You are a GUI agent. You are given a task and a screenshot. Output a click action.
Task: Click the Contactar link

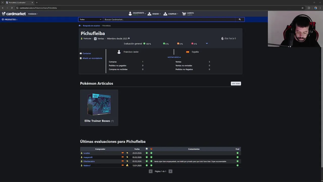tap(87, 53)
